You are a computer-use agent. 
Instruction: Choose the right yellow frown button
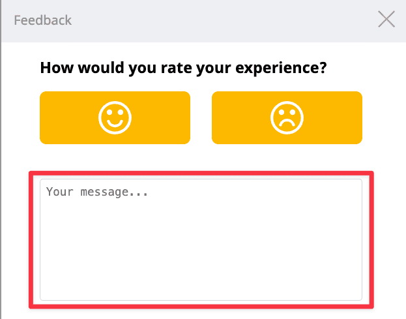pyautogui.click(x=287, y=117)
